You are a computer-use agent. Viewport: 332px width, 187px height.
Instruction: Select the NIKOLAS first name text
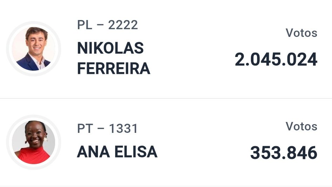111,48
